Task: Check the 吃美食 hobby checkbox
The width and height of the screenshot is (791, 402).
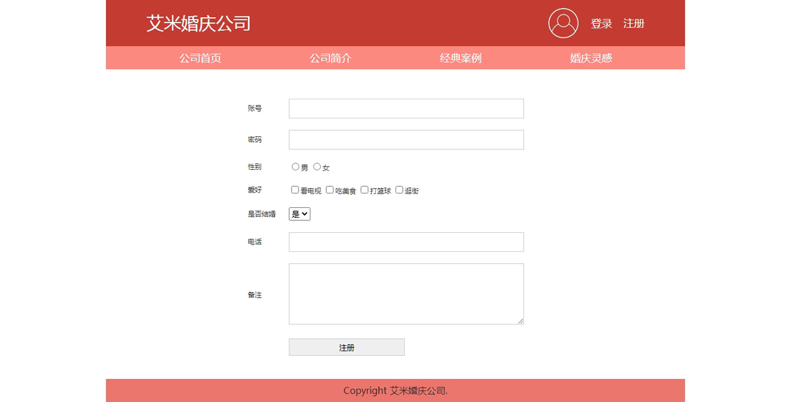Action: (330, 189)
